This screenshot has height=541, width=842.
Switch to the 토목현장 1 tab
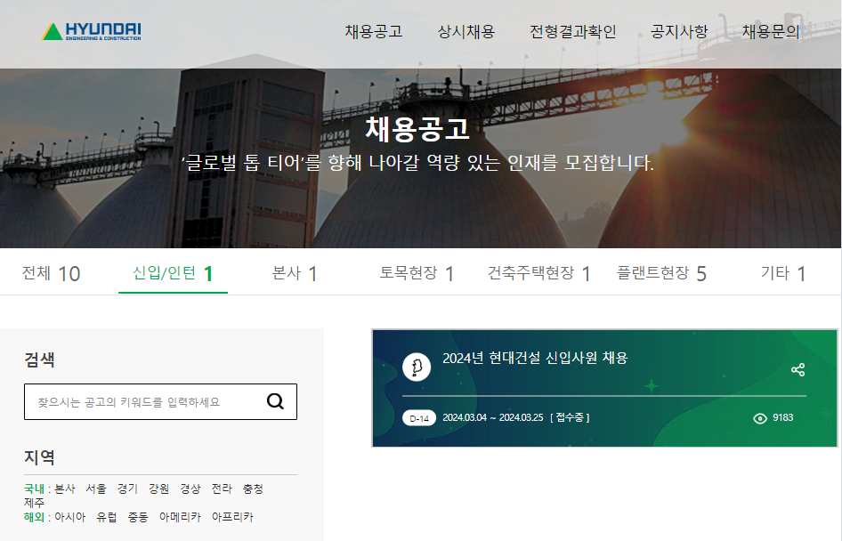417,273
